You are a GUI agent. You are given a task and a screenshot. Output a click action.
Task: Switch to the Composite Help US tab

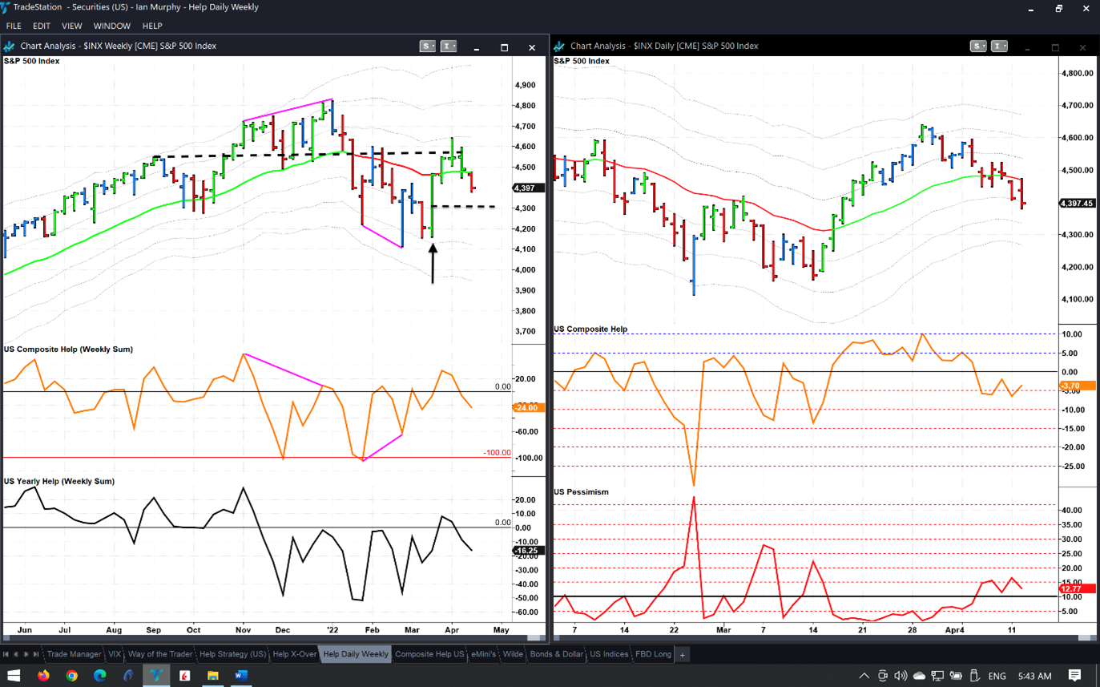tap(429, 654)
